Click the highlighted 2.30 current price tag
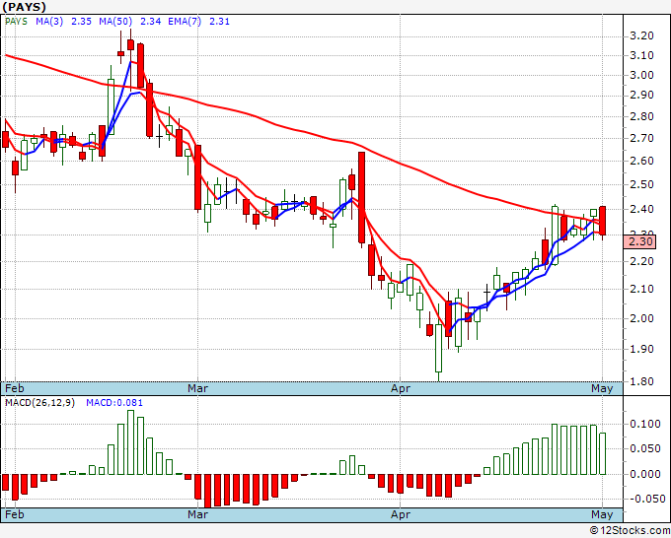Image resolution: width=671 pixels, height=538 pixels. [x=640, y=241]
